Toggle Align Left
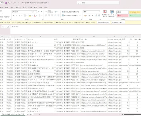 (x=46, y=16)
